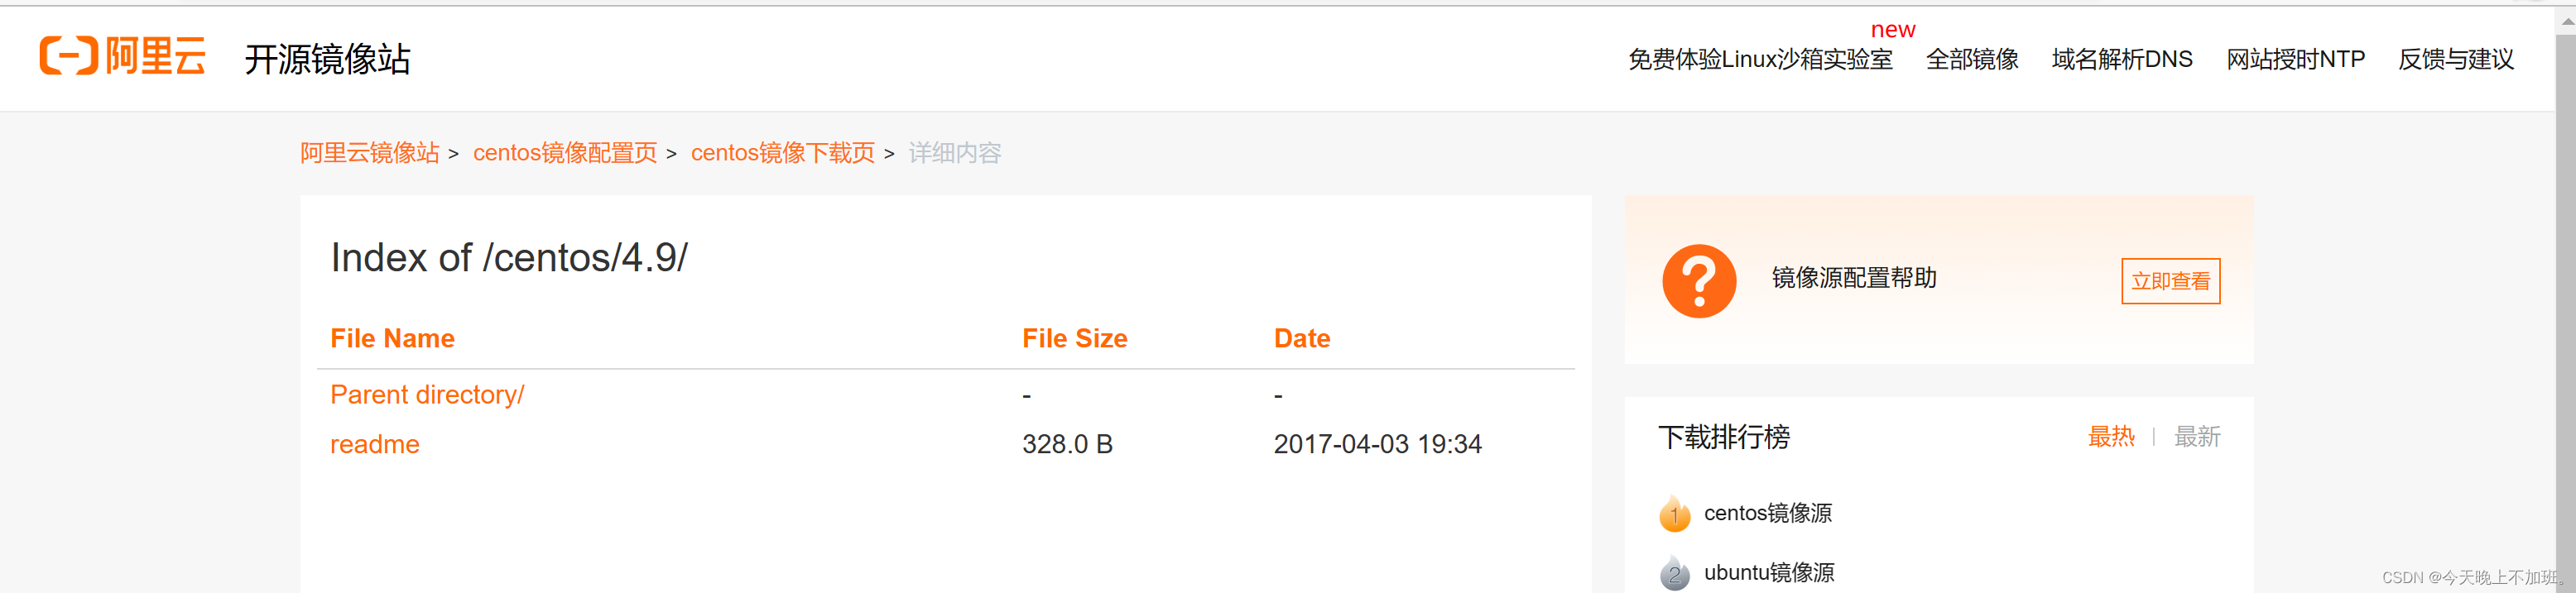Switch to the 最热 ranking tab
The height and width of the screenshot is (593, 2576).
(x=2110, y=438)
